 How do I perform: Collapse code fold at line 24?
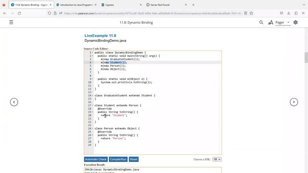coord(93,128)
